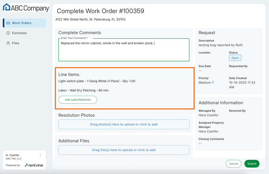
Task: Click the Rentvine logo
Action: [34, 165]
